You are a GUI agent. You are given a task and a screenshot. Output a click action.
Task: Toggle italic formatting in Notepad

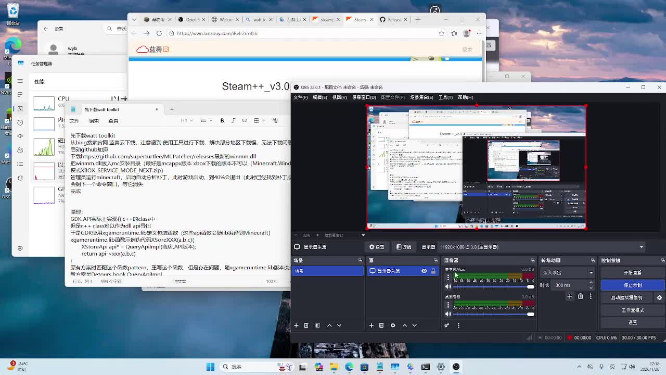(x=233, y=120)
